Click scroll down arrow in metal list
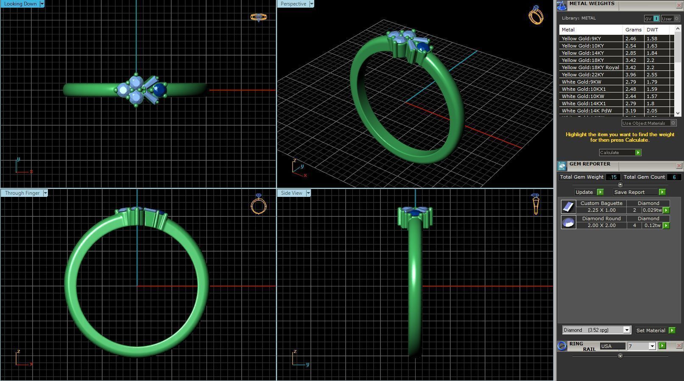684x381 pixels. click(x=678, y=113)
